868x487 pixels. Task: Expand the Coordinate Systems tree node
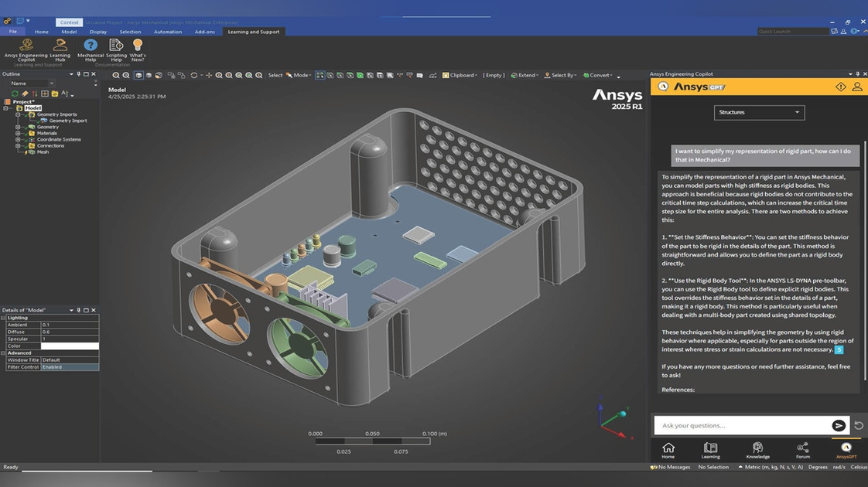[18, 139]
